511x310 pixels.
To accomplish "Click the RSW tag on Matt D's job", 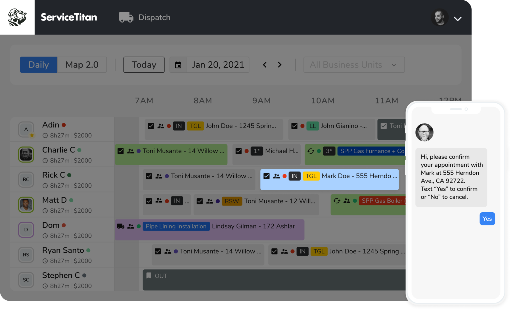I will pos(232,201).
